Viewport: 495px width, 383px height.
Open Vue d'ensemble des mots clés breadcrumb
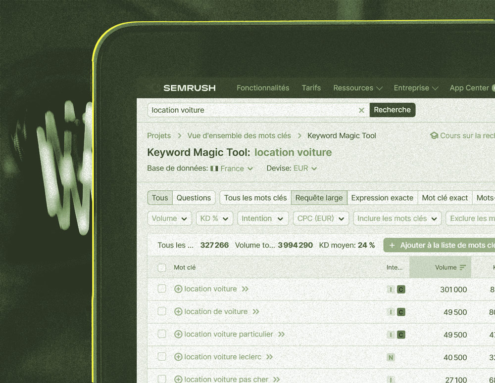click(239, 136)
